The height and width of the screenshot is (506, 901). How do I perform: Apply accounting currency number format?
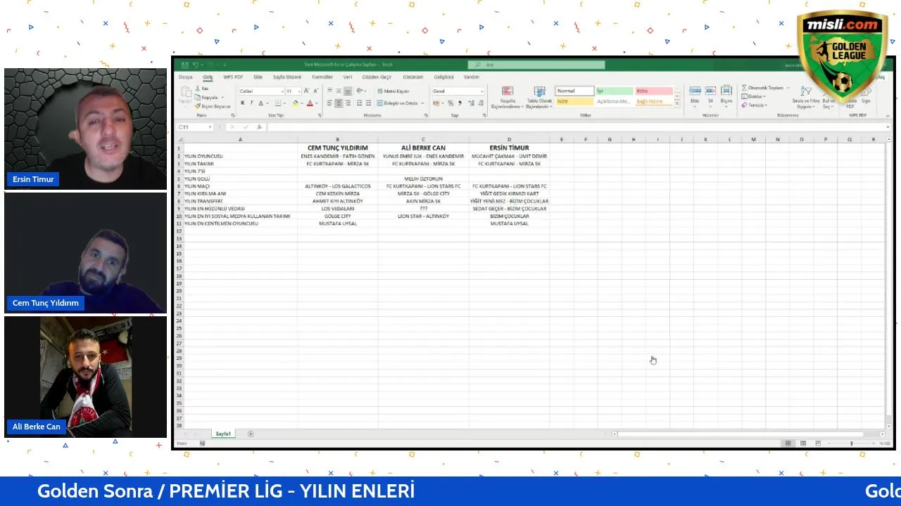[436, 103]
